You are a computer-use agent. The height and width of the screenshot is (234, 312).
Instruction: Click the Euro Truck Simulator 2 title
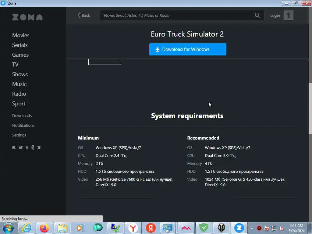(x=187, y=34)
